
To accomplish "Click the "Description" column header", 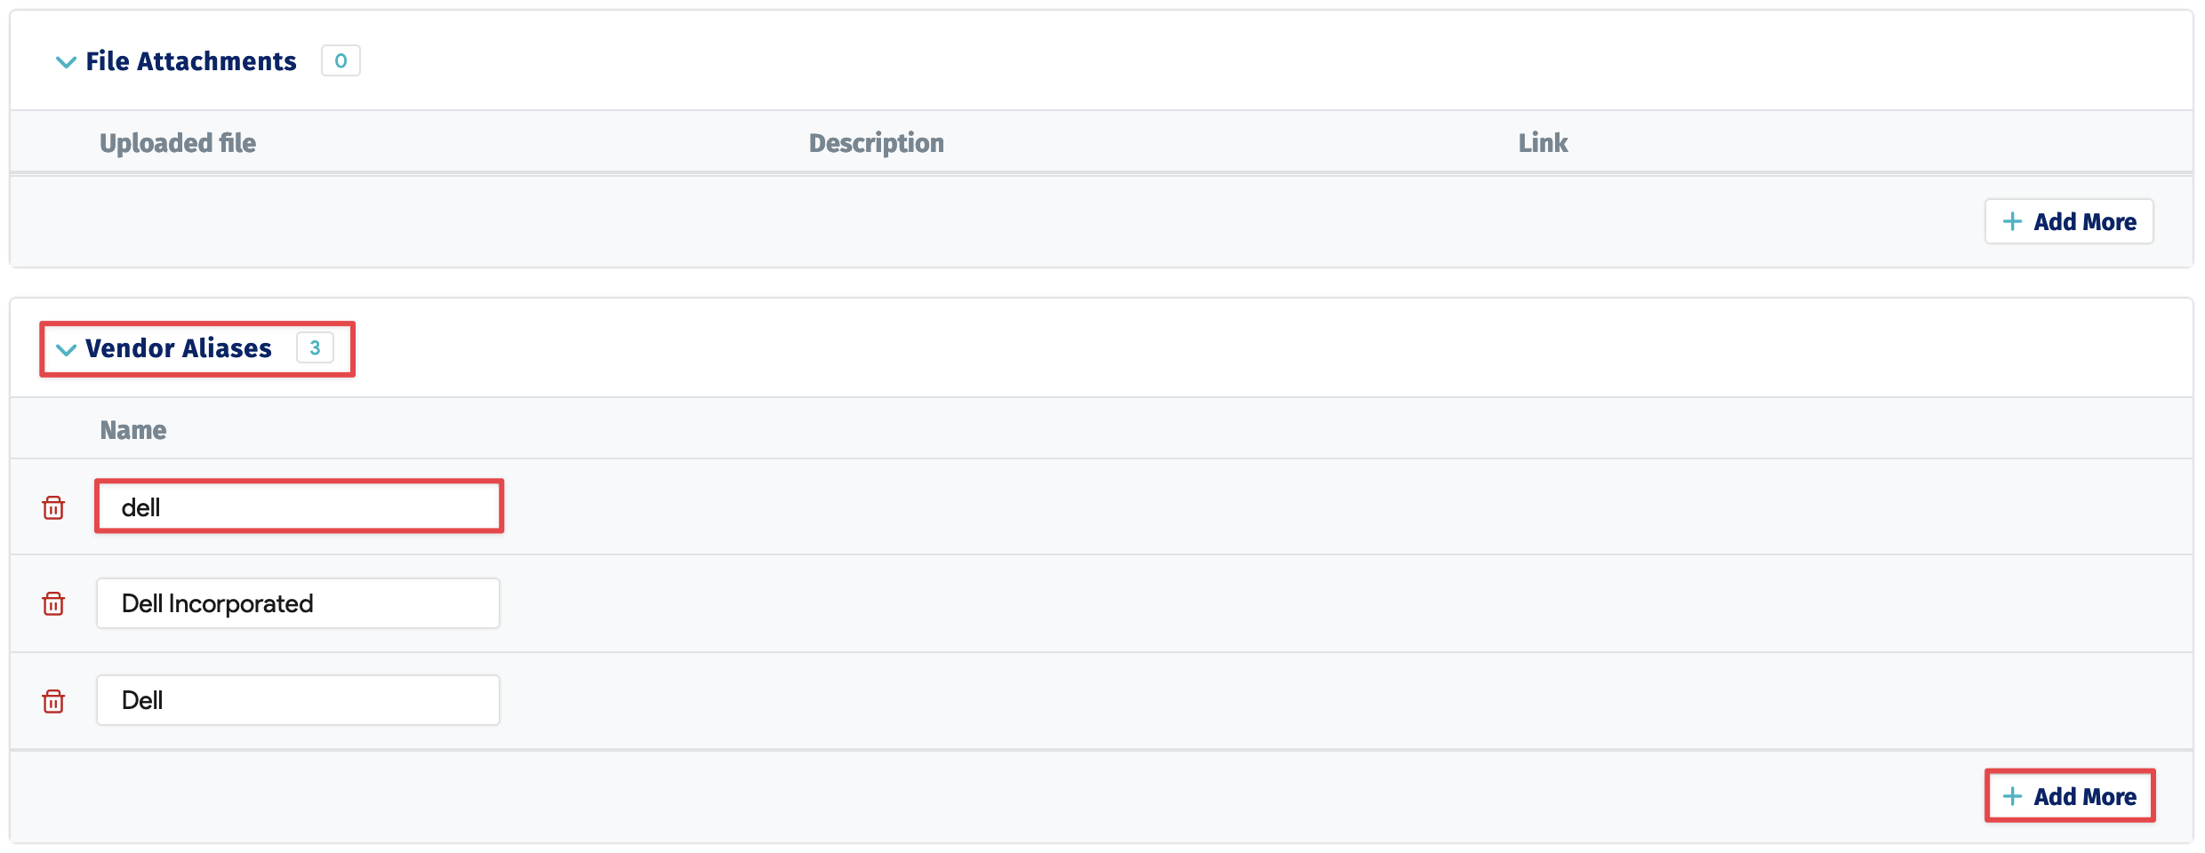I will pyautogui.click(x=876, y=143).
